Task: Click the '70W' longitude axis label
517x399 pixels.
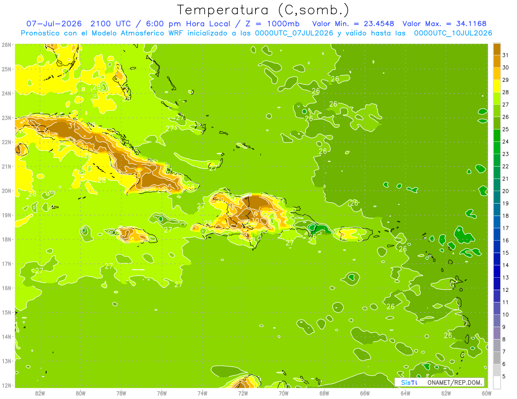Action: [283, 393]
